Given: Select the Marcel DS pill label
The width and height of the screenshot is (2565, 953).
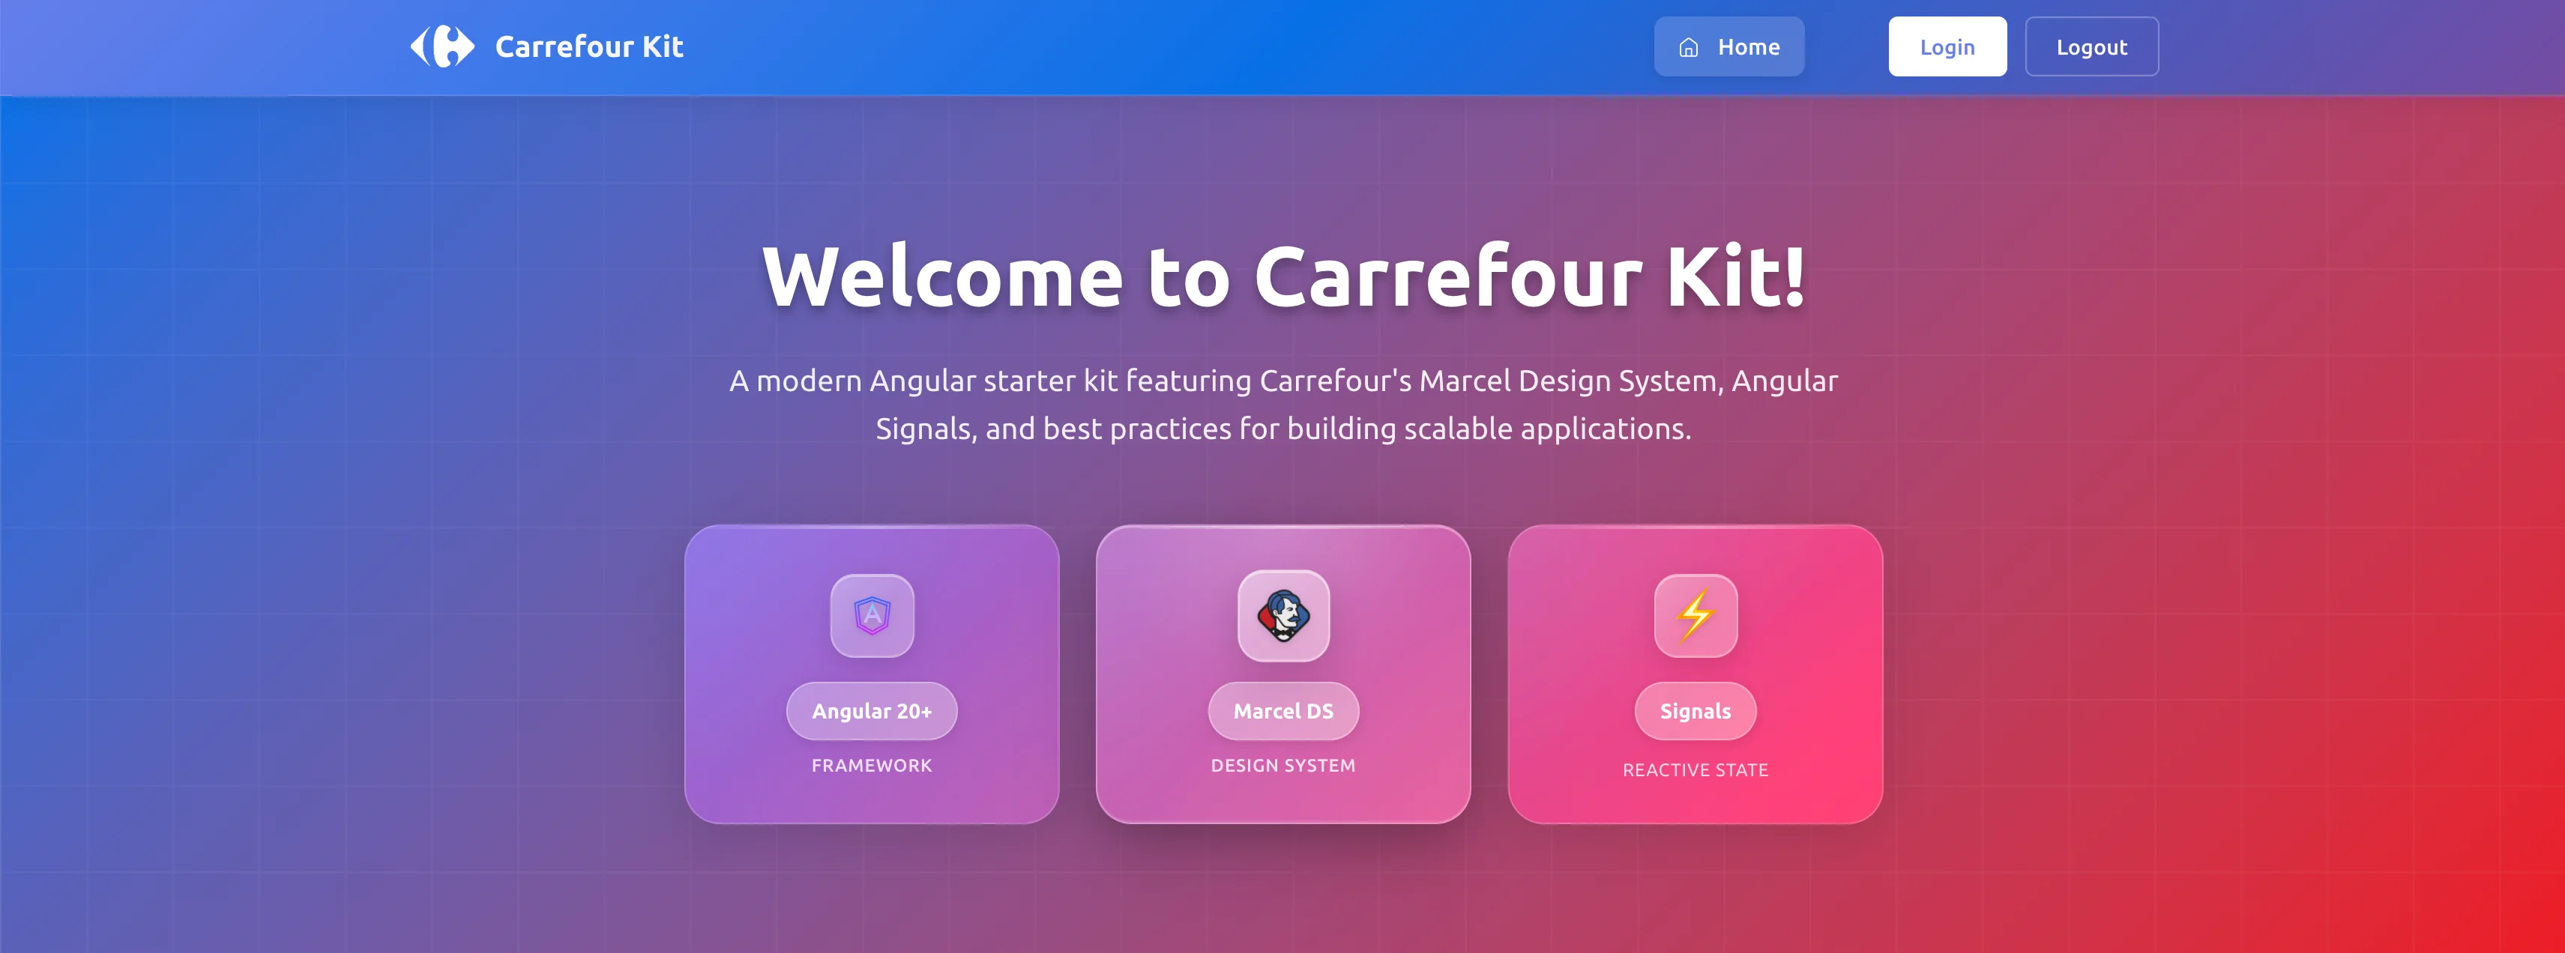Looking at the screenshot, I should [x=1283, y=711].
